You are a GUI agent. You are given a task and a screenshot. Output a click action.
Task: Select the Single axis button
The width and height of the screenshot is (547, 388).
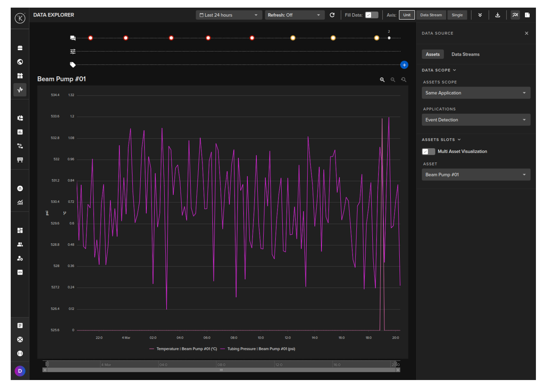[x=457, y=15]
